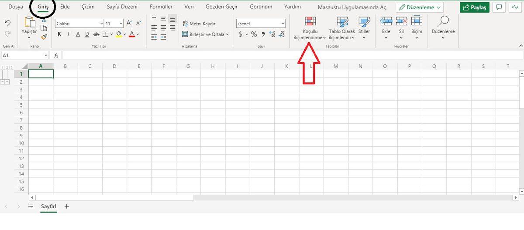
Task: Switch to the Ekle tab
Action: (x=65, y=7)
